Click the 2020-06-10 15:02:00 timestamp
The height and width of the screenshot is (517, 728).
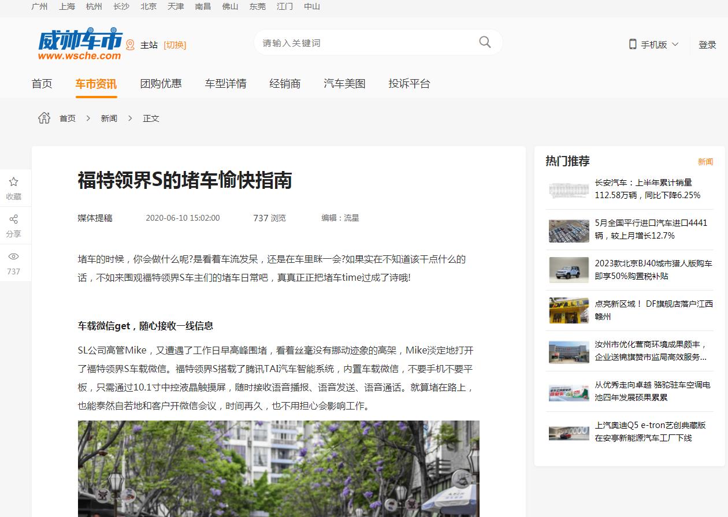click(183, 218)
